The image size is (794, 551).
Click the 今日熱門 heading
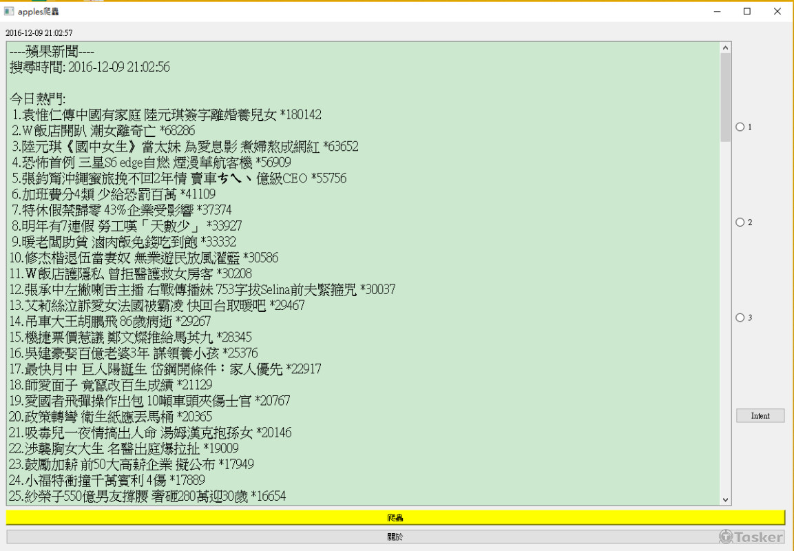(x=37, y=98)
